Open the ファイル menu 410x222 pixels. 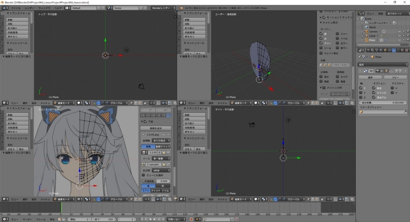click(x=16, y=8)
